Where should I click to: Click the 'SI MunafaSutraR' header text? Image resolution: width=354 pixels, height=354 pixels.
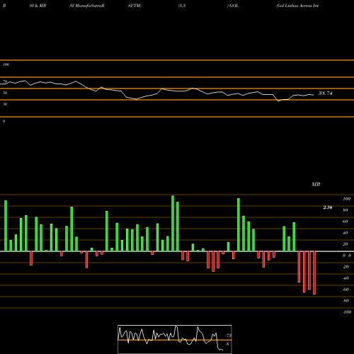(x=87, y=6)
